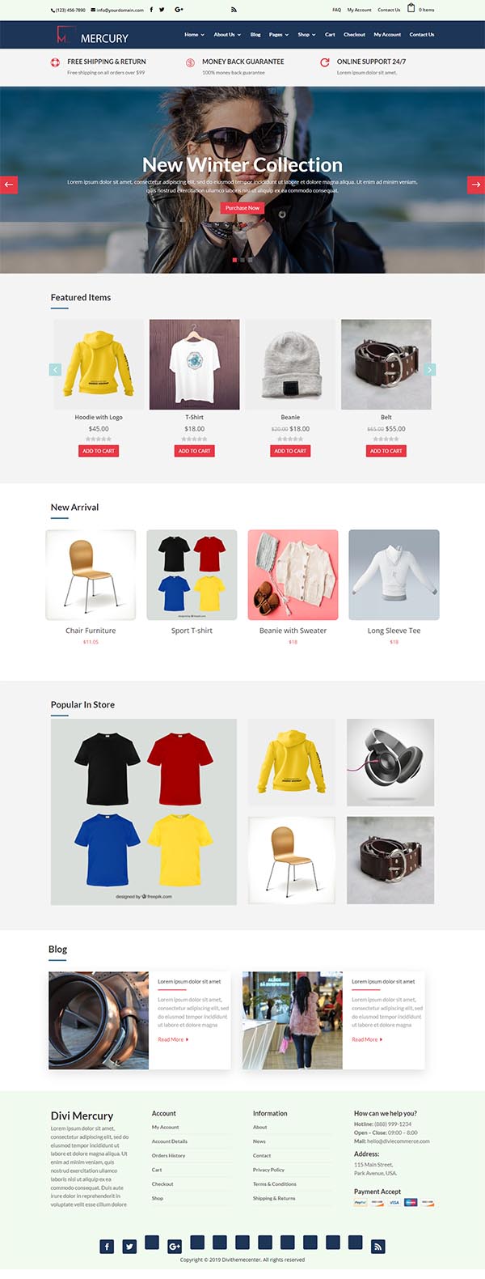Advance hero slider with right red arrow

pyautogui.click(x=476, y=185)
